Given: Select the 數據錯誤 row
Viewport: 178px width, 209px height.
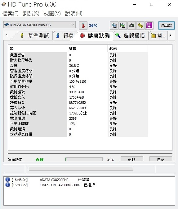Looking at the screenshot, I should (79, 129).
